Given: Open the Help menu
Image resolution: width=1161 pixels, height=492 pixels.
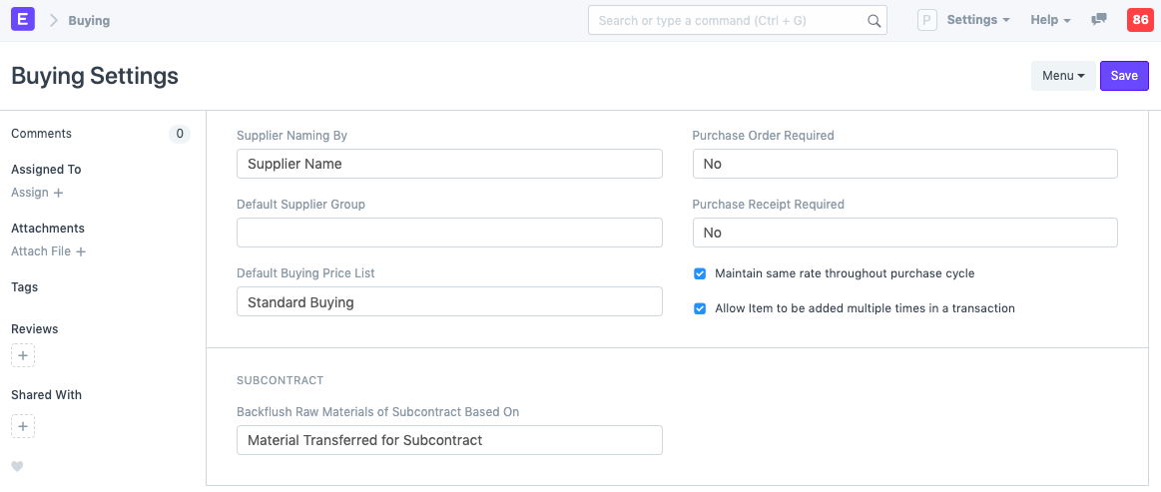Looking at the screenshot, I should pyautogui.click(x=1049, y=20).
